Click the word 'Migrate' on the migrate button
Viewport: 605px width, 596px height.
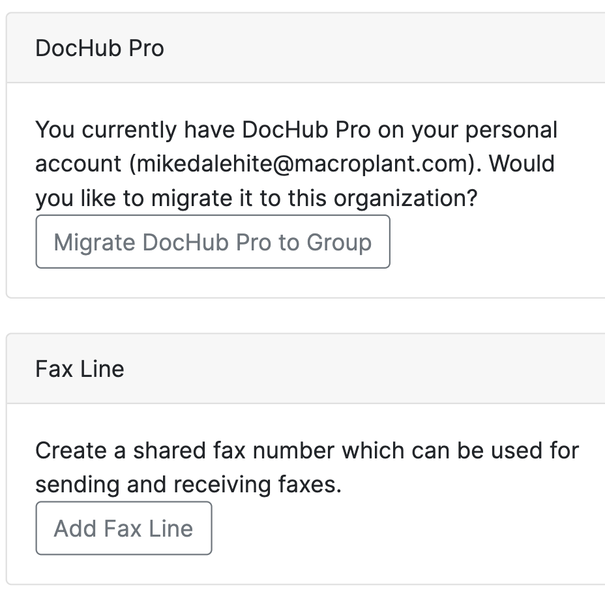pyautogui.click(x=95, y=242)
